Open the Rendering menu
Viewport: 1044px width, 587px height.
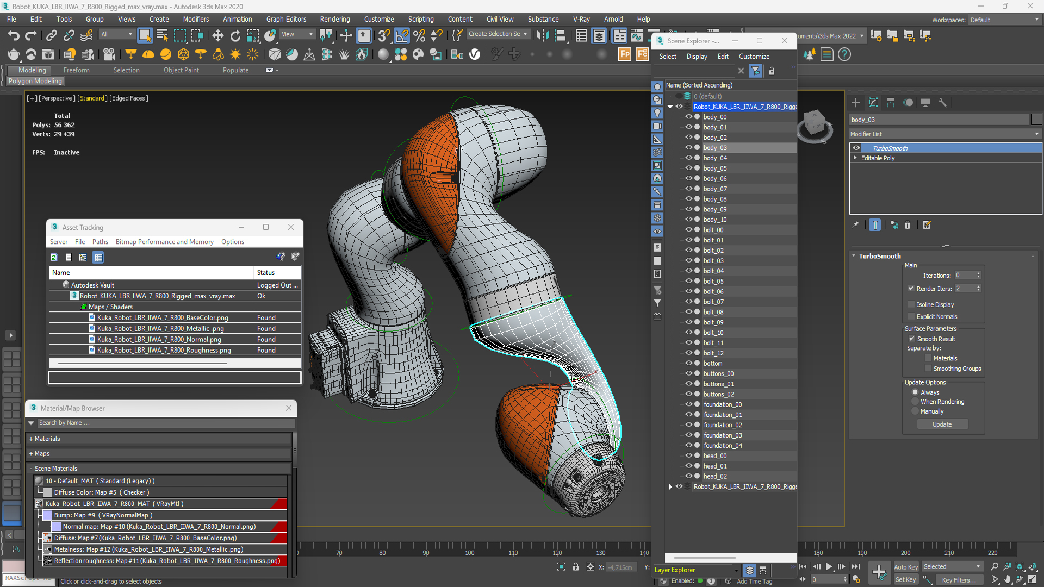pyautogui.click(x=335, y=19)
